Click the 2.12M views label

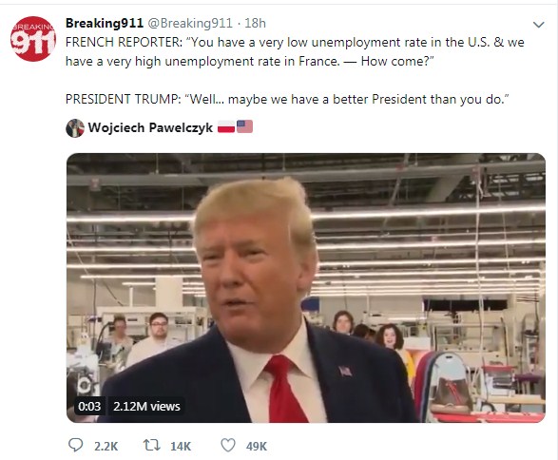click(x=146, y=406)
